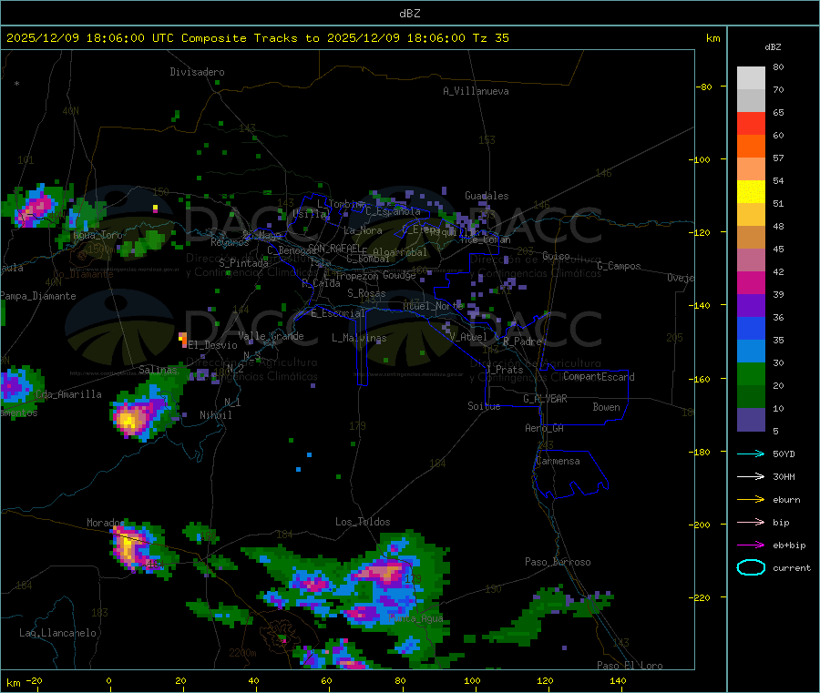Click the 'Aero_GA' map label
The height and width of the screenshot is (693, 820).
coord(545,428)
